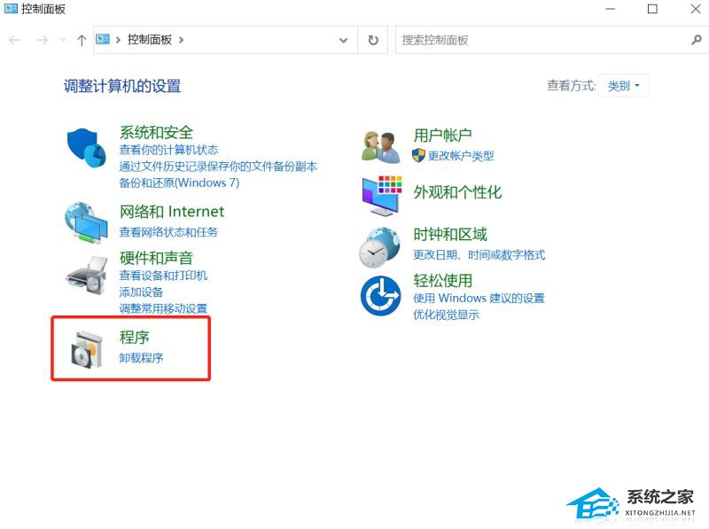Minimize the 控制面板 window
Screen dimensions: 709x529
pyautogui.click(x=611, y=9)
